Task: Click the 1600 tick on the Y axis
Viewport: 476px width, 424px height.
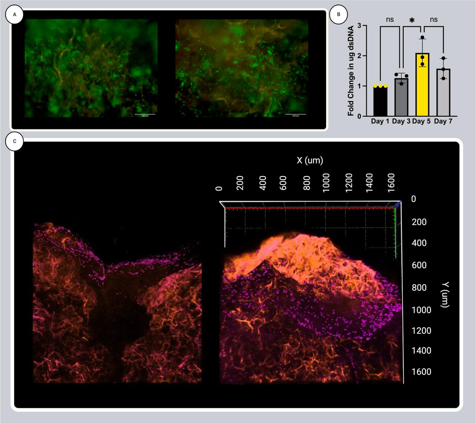Action: click(x=421, y=372)
